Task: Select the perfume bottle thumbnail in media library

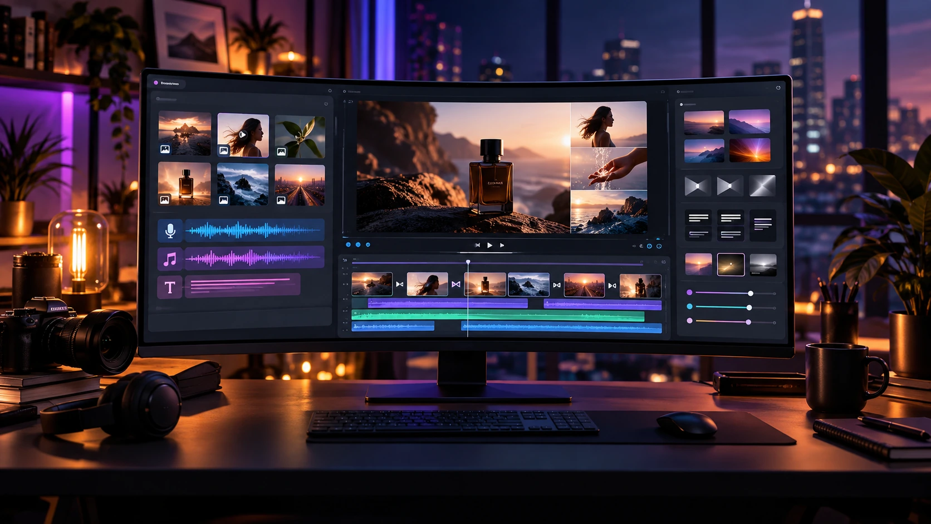Action: click(x=184, y=184)
